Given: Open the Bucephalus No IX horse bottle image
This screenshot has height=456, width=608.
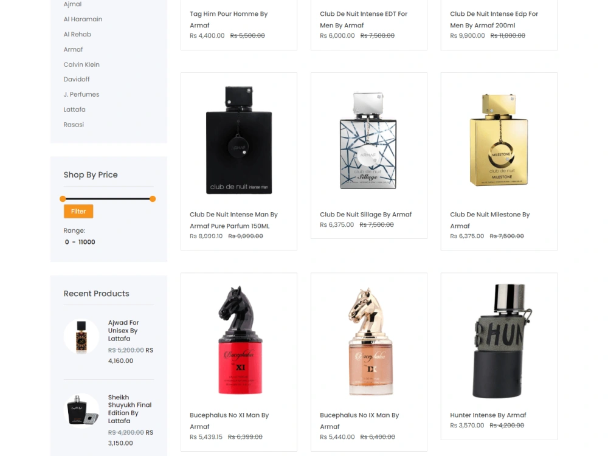Looking at the screenshot, I should [x=370, y=341].
